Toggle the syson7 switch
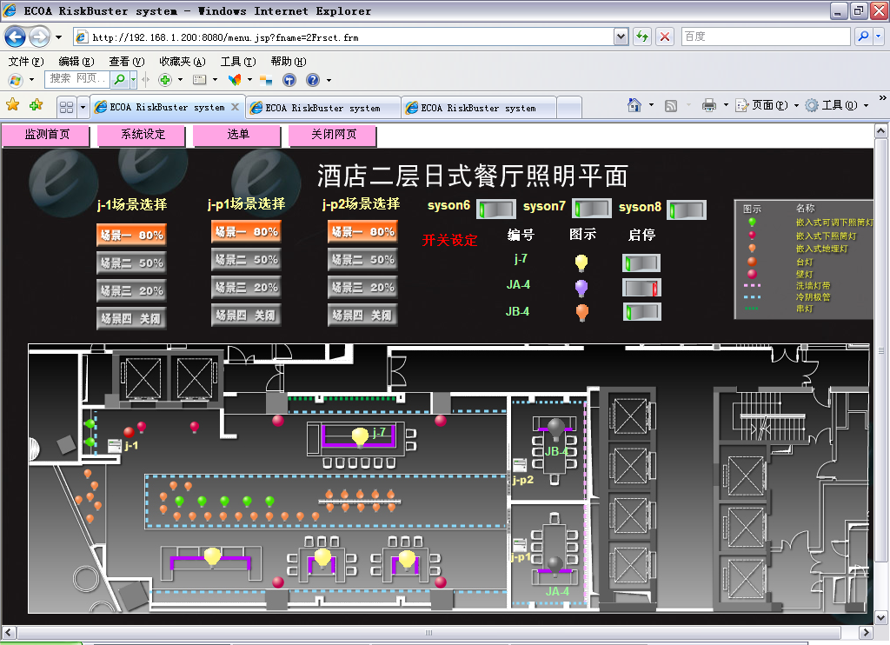Viewport: 890px width, 645px height. (591, 209)
